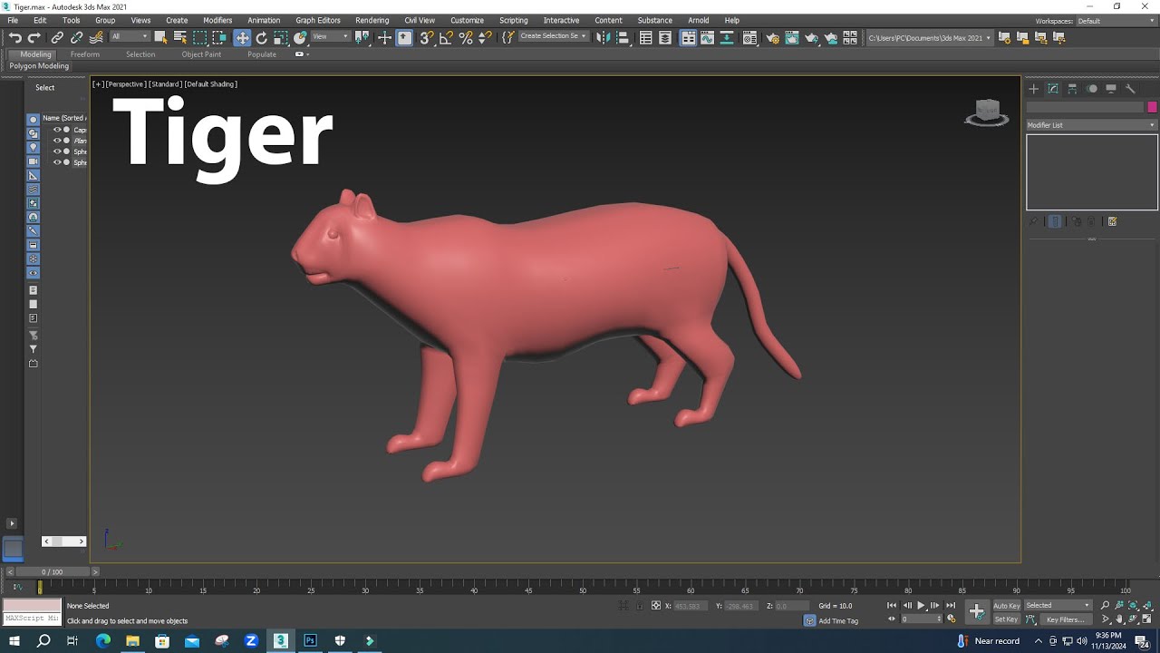Screen dimensions: 1160x653
Task: Toggle the 3D Snaps button
Action: tap(426, 37)
